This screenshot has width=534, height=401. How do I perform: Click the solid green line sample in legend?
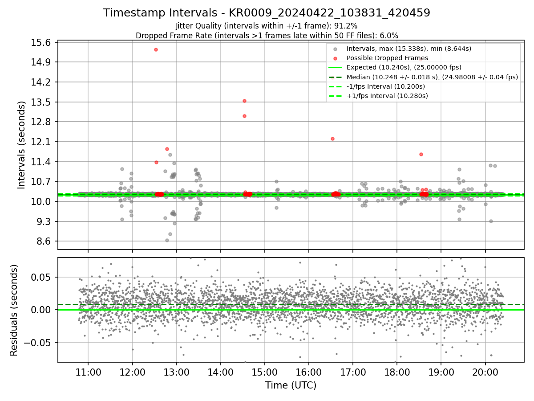(336, 68)
